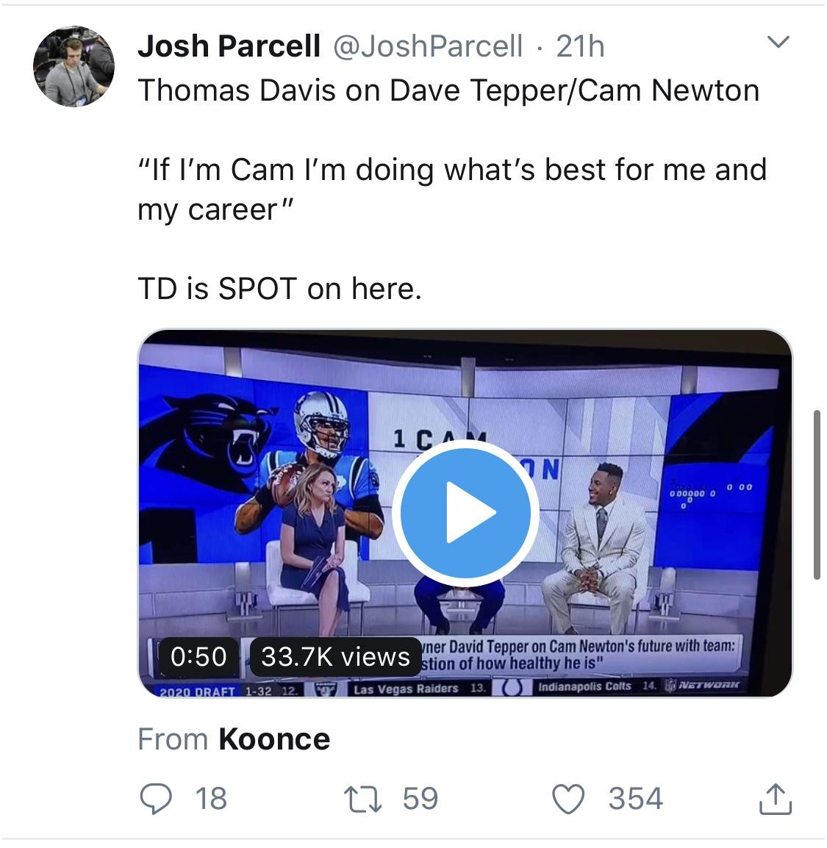Click the 33.7K views badge
The width and height of the screenshot is (827, 848).
click(335, 657)
